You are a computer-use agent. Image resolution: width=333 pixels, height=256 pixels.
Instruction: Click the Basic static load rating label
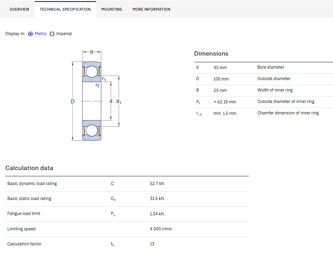pyautogui.click(x=29, y=198)
